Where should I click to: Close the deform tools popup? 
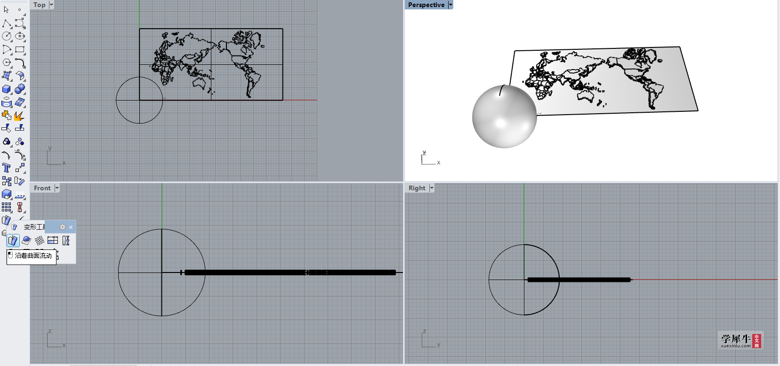[71, 227]
